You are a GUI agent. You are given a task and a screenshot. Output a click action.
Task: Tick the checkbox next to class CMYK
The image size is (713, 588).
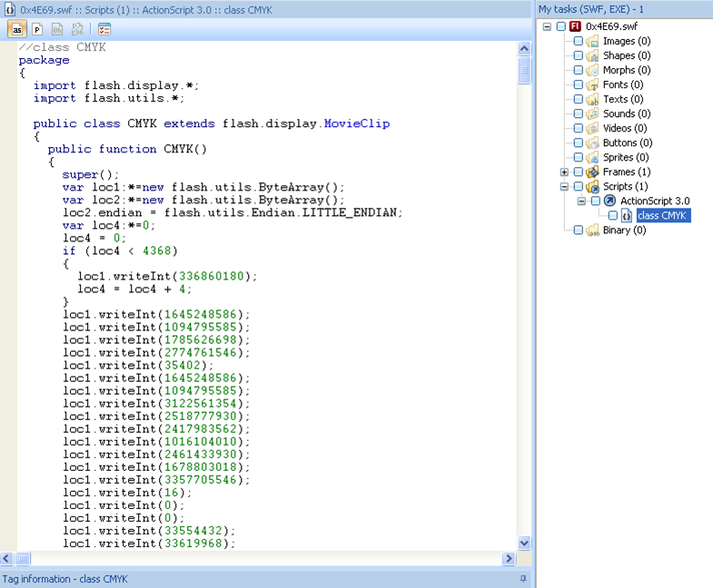coord(612,215)
